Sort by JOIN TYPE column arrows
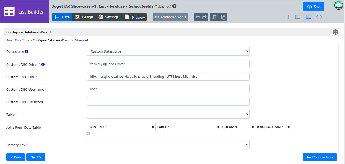Image resolution: width=345 pixels, height=164 pixels. coord(153,127)
